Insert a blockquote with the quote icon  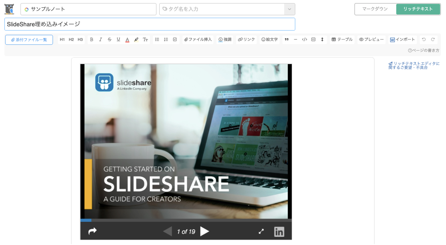(x=287, y=40)
